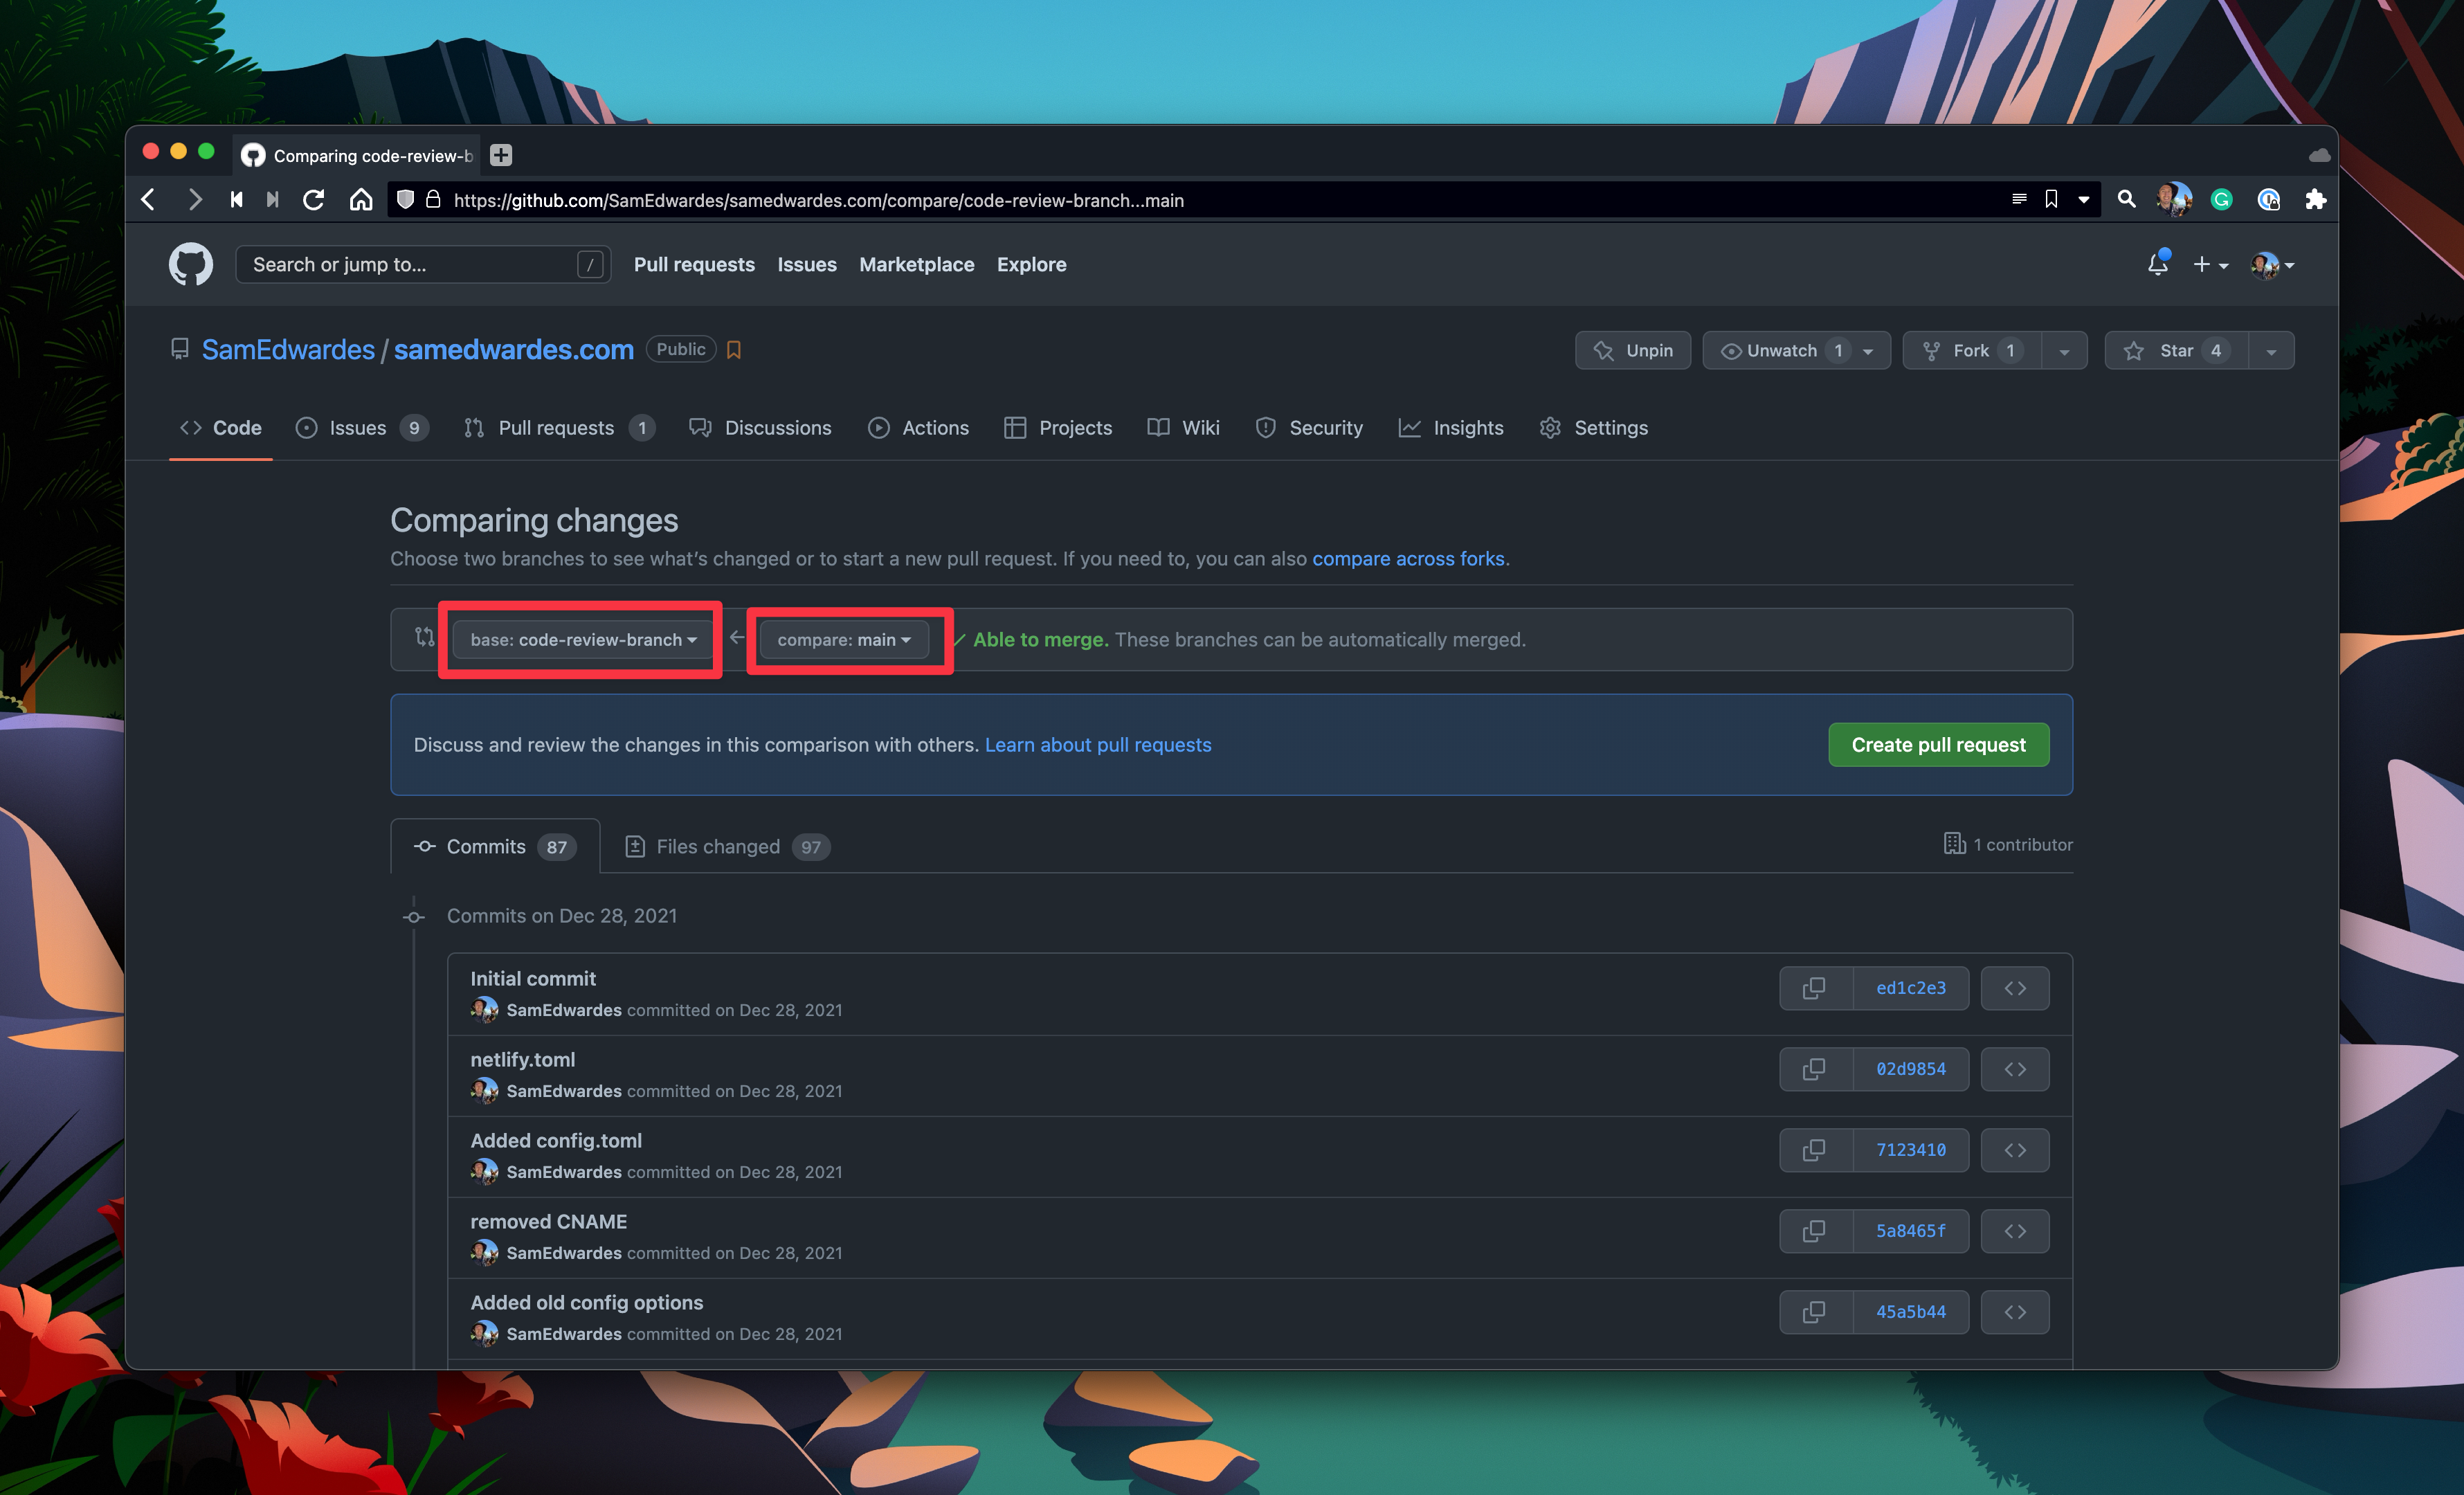Open the browser extensions puzzle icon

click(2315, 200)
